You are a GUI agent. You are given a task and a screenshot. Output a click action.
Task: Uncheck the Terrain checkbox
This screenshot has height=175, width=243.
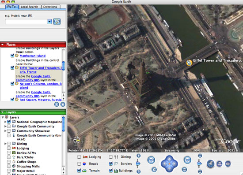coord(79,171)
